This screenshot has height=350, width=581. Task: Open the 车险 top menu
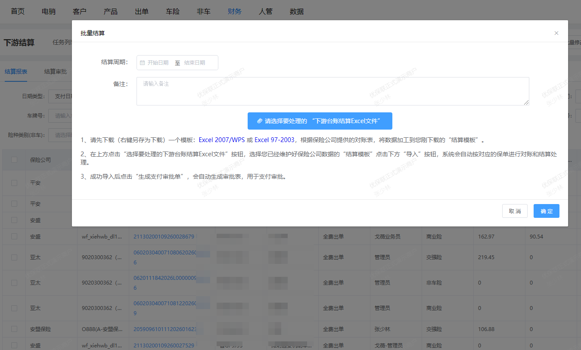pyautogui.click(x=173, y=12)
